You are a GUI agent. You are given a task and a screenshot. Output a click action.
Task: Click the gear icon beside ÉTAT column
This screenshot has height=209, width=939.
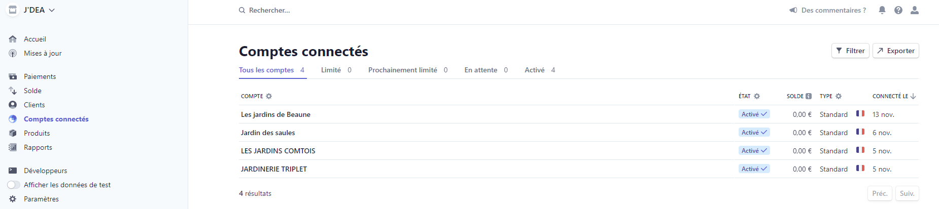click(x=757, y=96)
